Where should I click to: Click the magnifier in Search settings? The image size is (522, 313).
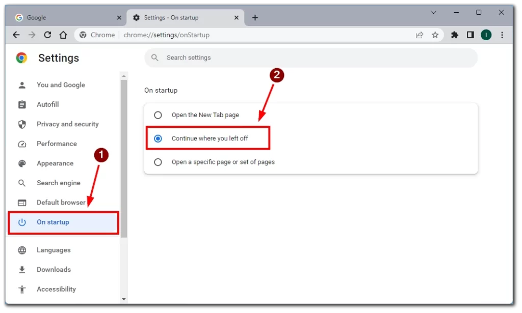[x=155, y=58]
